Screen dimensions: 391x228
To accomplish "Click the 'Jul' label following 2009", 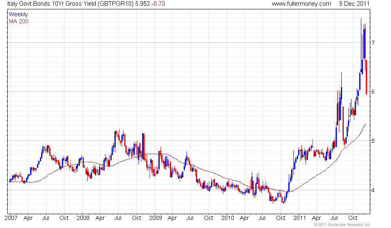I will (x=190, y=218).
